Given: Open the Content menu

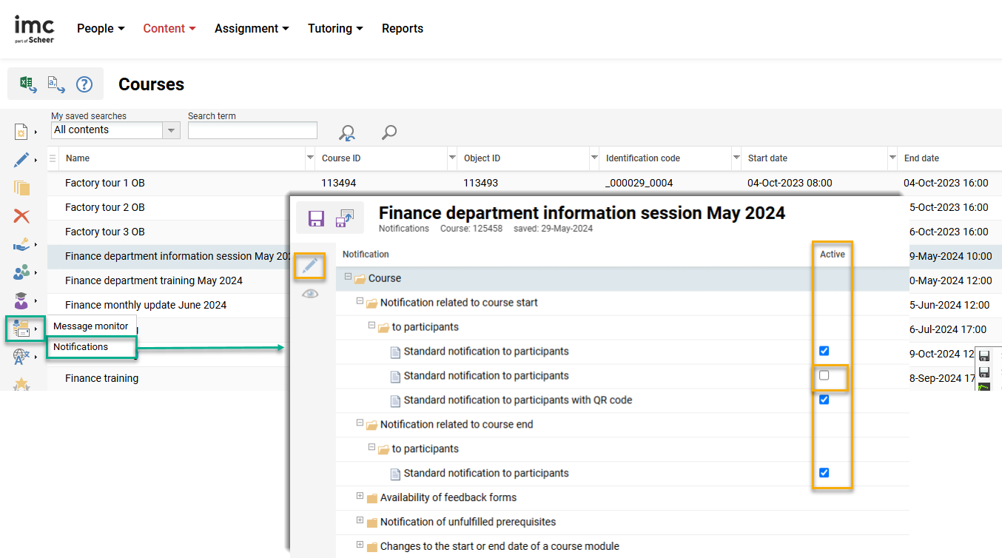Looking at the screenshot, I should pos(169,29).
